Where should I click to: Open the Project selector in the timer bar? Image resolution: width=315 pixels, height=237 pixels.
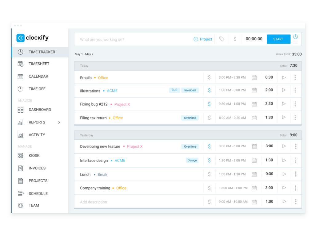203,39
